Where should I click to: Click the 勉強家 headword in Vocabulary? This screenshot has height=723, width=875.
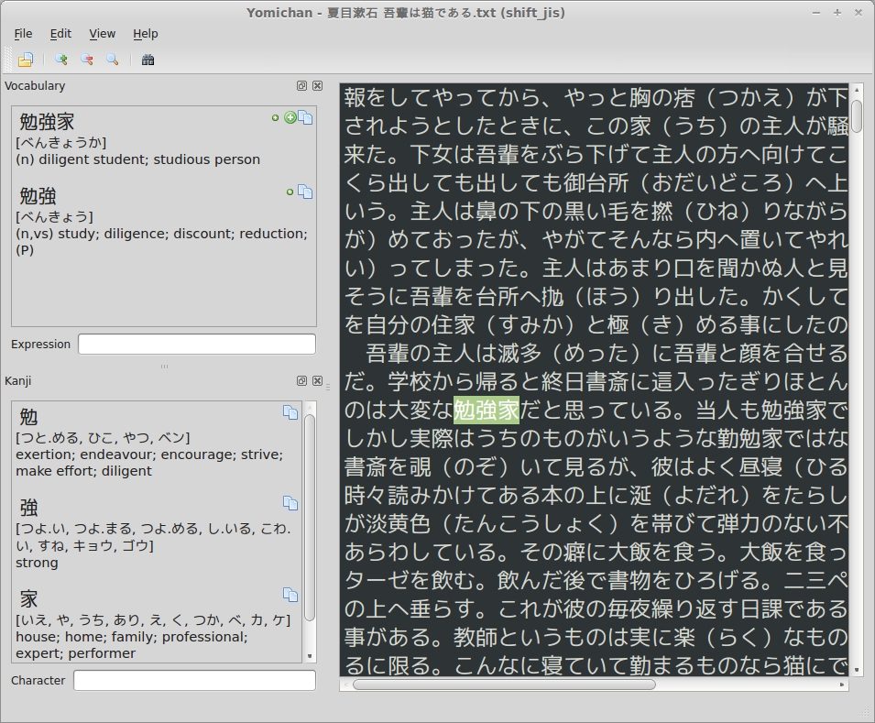(x=47, y=122)
